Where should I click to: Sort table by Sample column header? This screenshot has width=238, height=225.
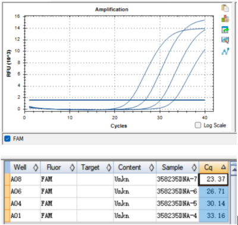click(x=177, y=167)
